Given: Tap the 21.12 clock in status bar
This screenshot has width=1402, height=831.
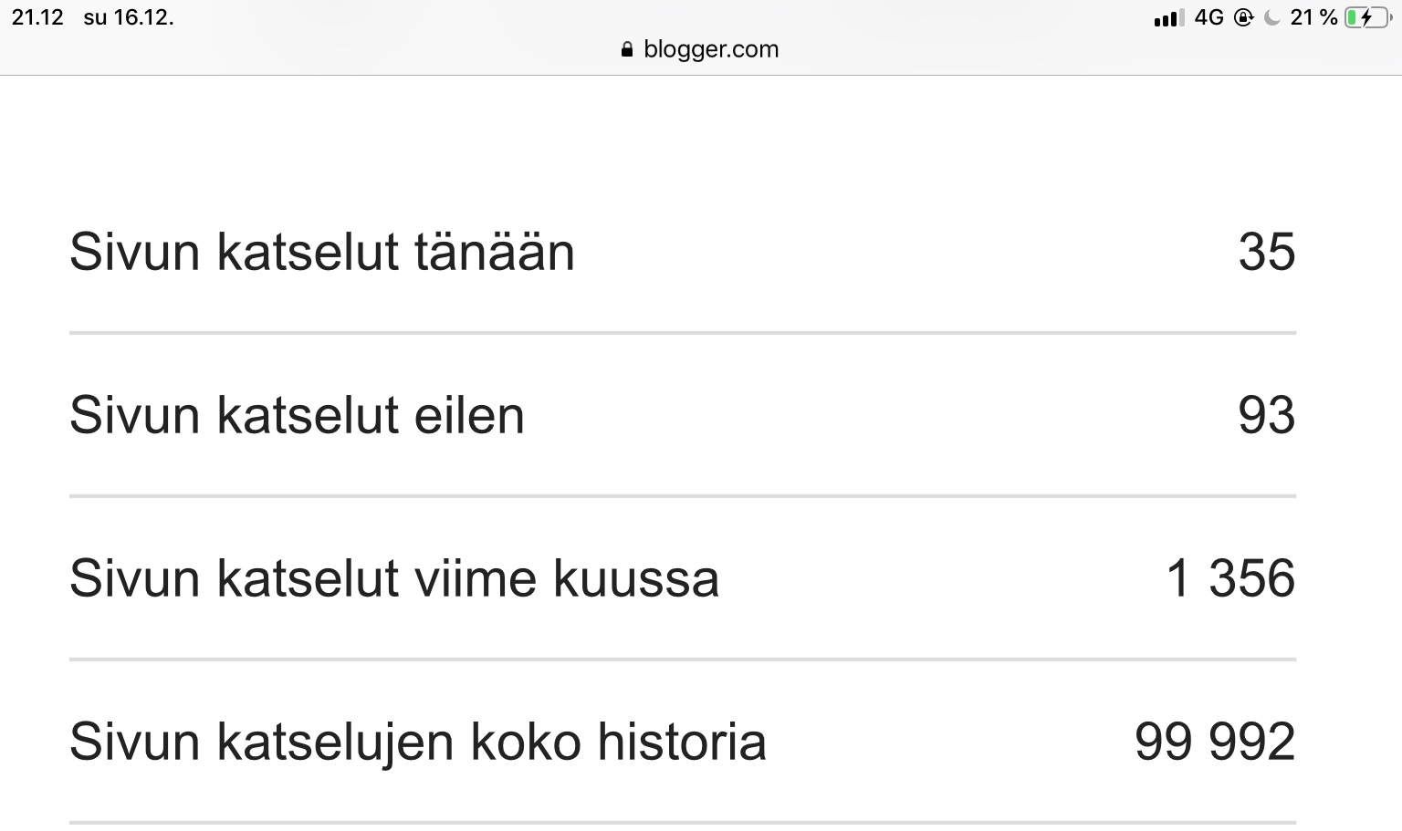Looking at the screenshot, I should tap(37, 17).
